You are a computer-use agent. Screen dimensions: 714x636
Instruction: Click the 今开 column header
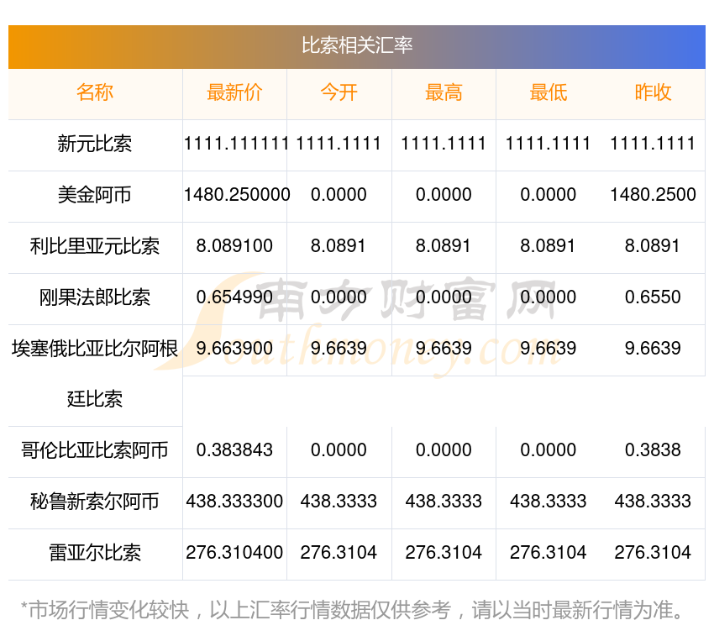pos(339,92)
